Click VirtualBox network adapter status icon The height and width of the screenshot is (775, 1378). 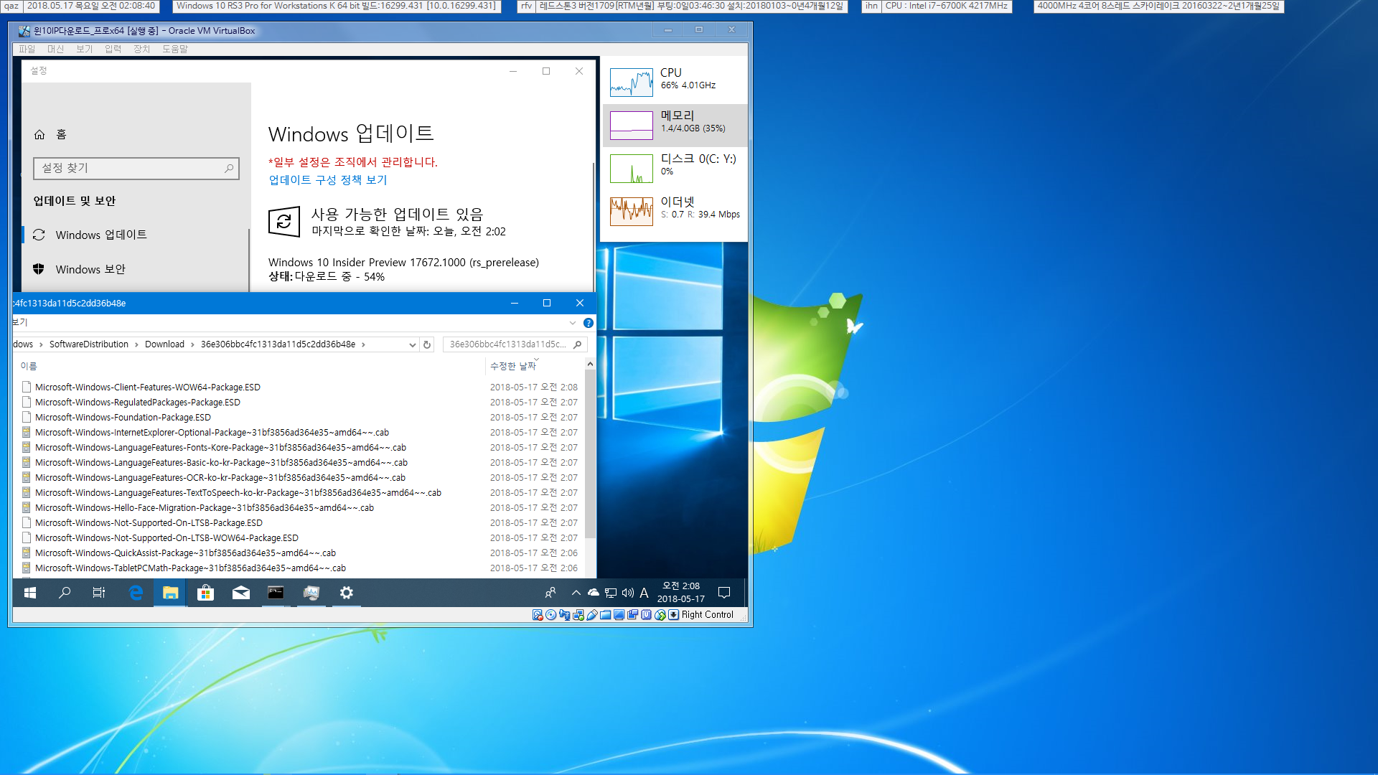578,615
